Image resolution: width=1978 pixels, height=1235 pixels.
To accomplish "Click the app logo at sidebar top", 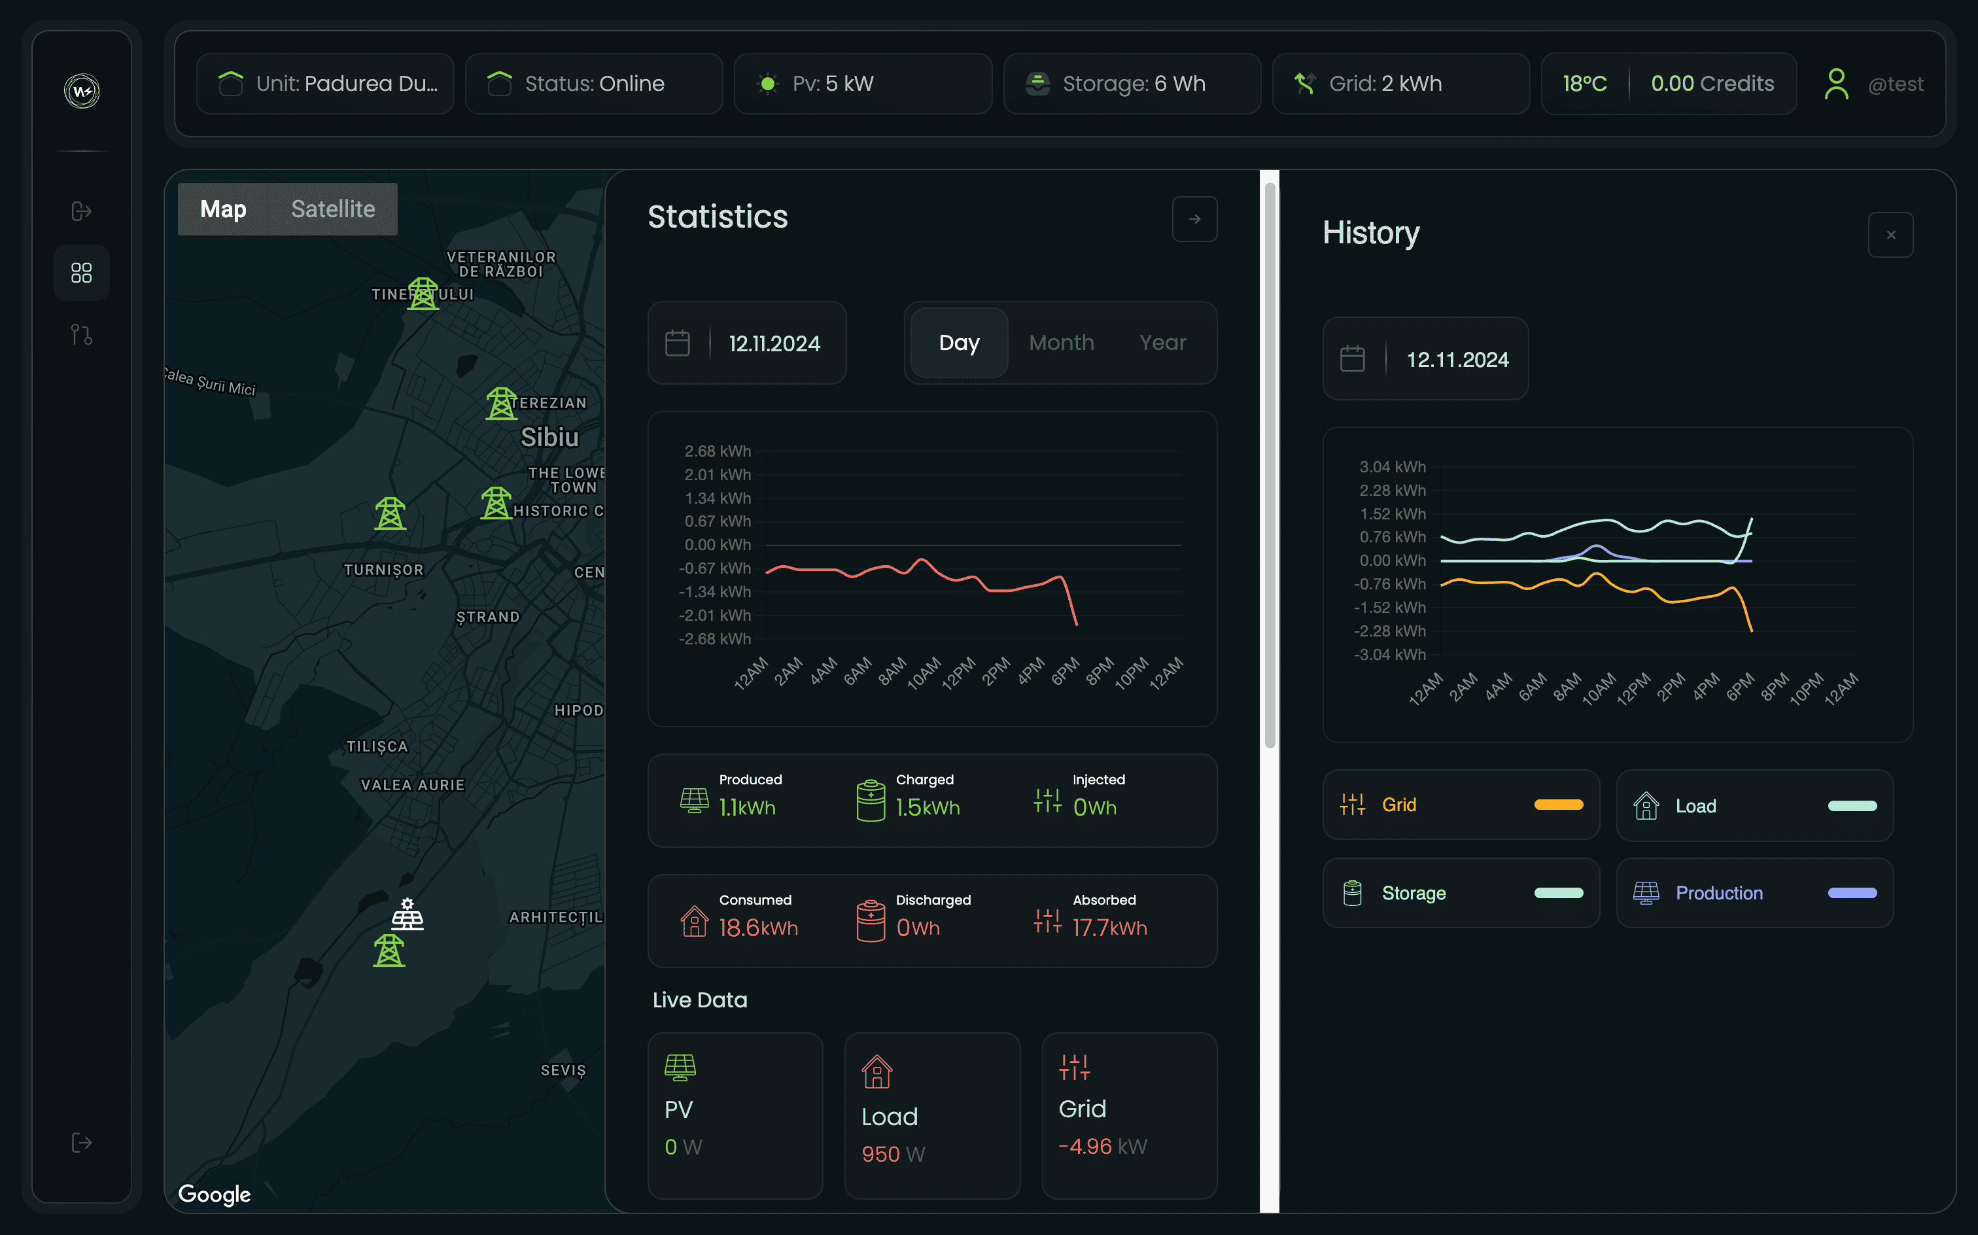I will (82, 91).
